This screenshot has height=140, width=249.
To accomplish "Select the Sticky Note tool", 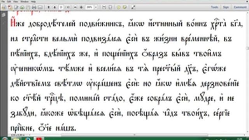I will tap(118, 7).
